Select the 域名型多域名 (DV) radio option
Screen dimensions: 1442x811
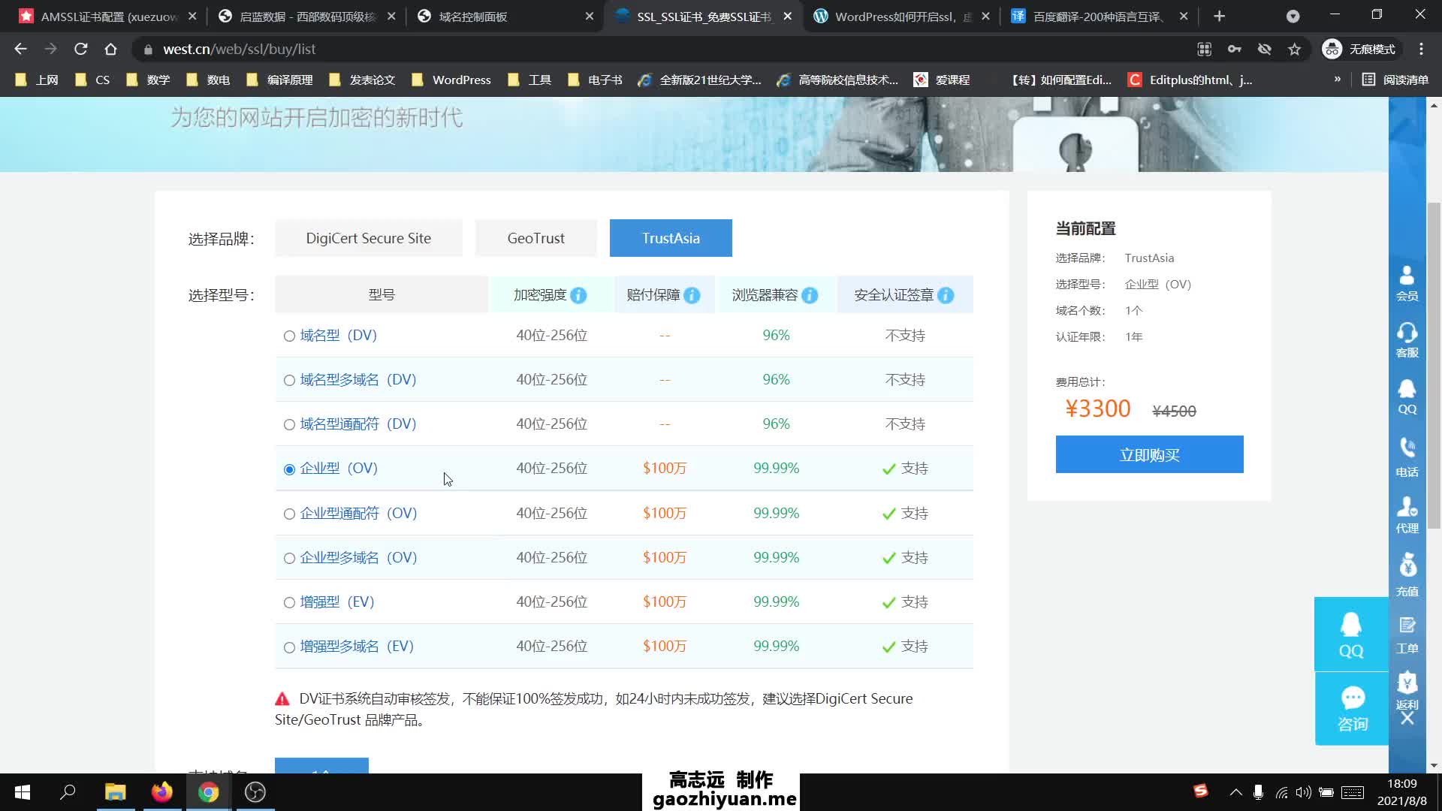coord(289,380)
